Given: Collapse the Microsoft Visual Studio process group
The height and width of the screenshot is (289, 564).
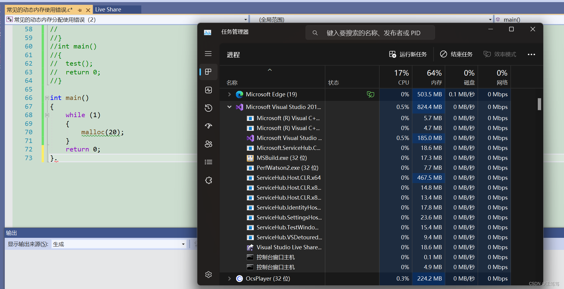Looking at the screenshot, I should coord(229,107).
